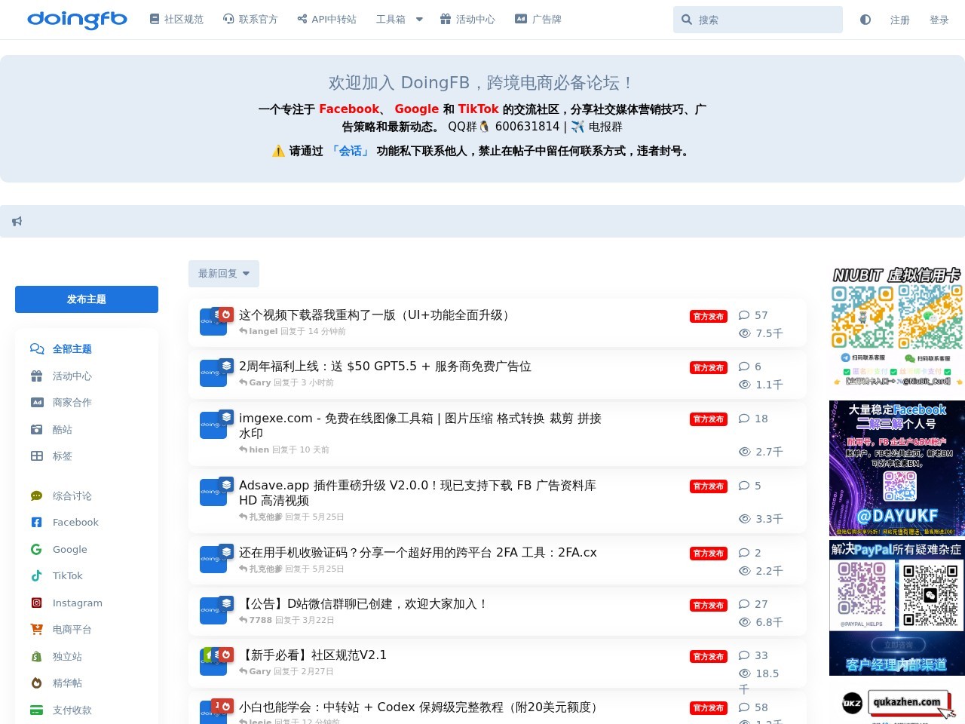
Task: Click the megaphone announcement icon
Action: (x=17, y=222)
